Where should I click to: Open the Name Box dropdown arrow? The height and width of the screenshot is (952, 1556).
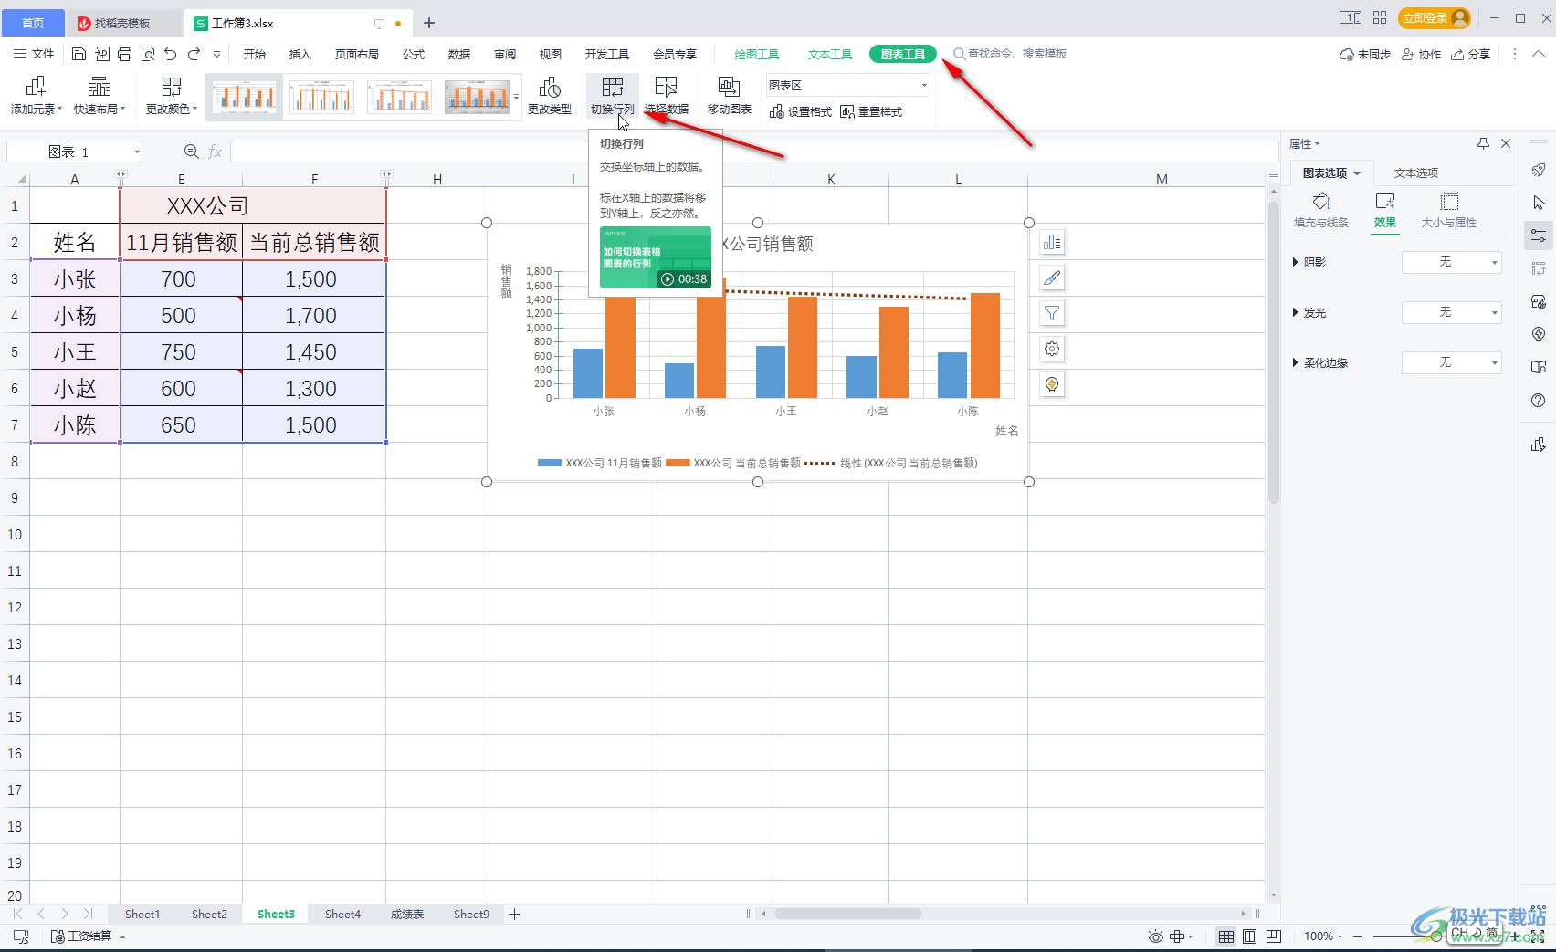[137, 152]
